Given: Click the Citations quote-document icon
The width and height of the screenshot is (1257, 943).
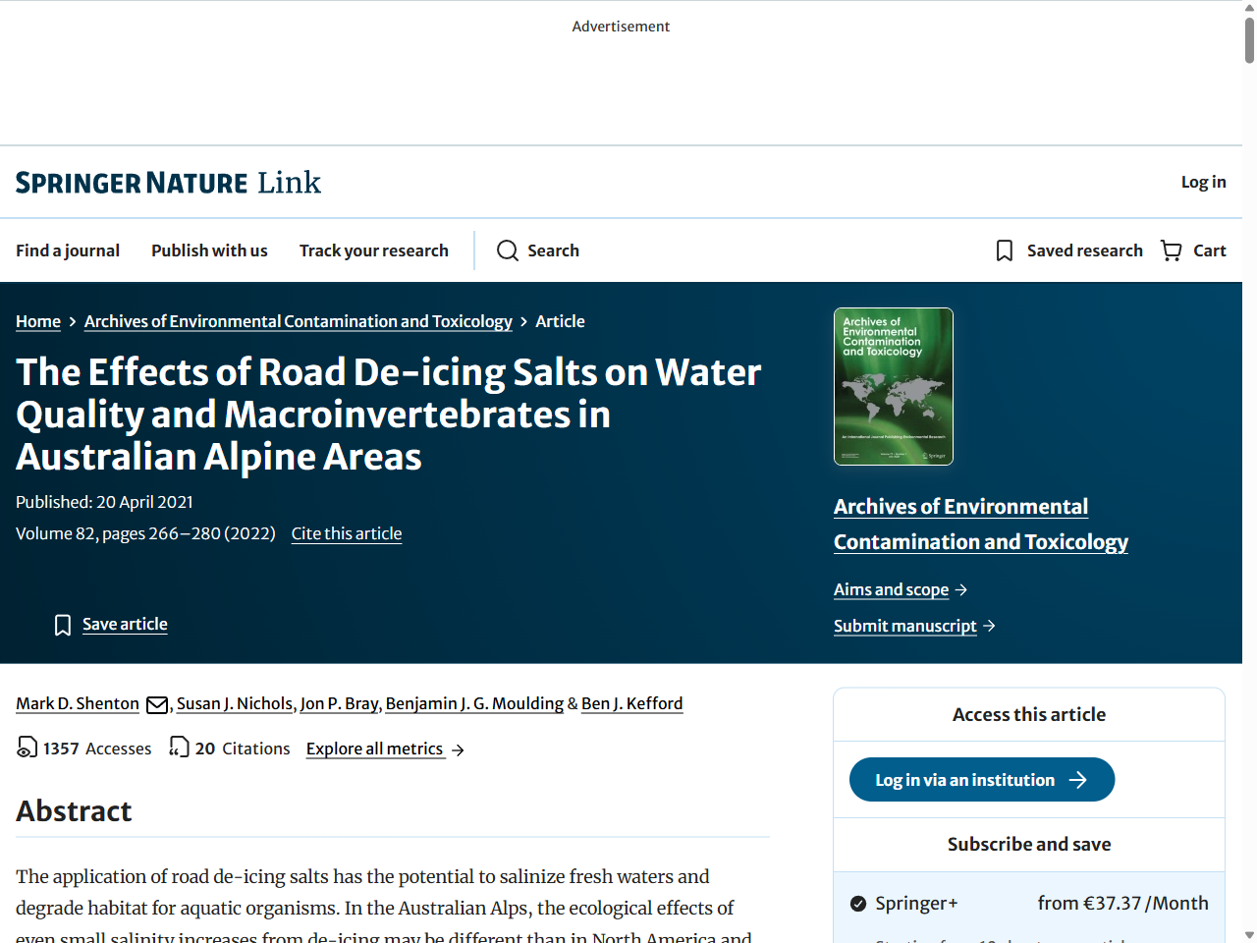Looking at the screenshot, I should point(179,748).
